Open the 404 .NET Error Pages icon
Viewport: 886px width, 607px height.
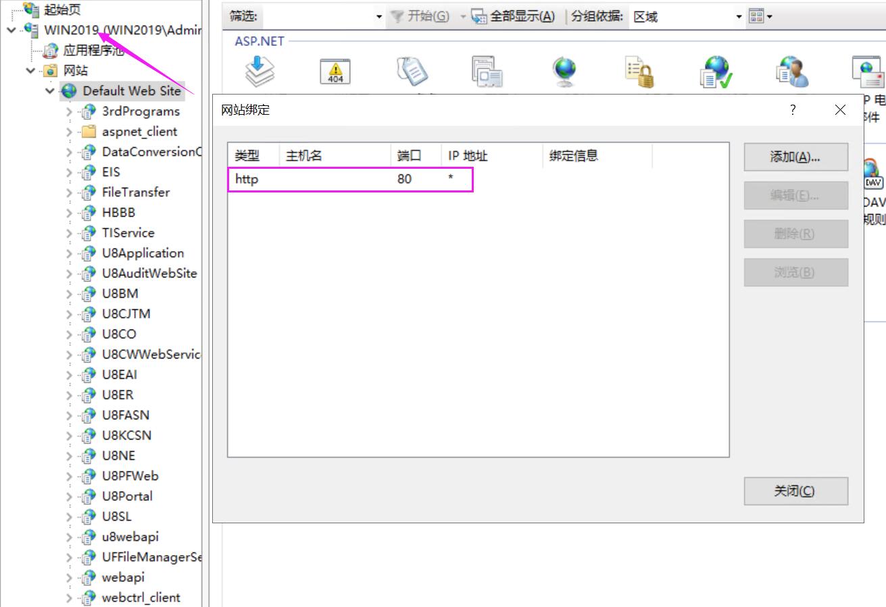[x=335, y=72]
